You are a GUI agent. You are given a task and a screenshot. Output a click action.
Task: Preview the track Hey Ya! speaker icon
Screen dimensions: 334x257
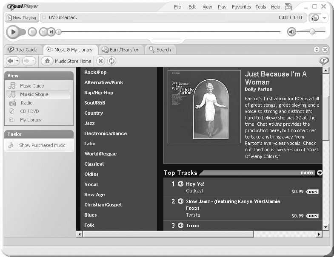pos(180,184)
